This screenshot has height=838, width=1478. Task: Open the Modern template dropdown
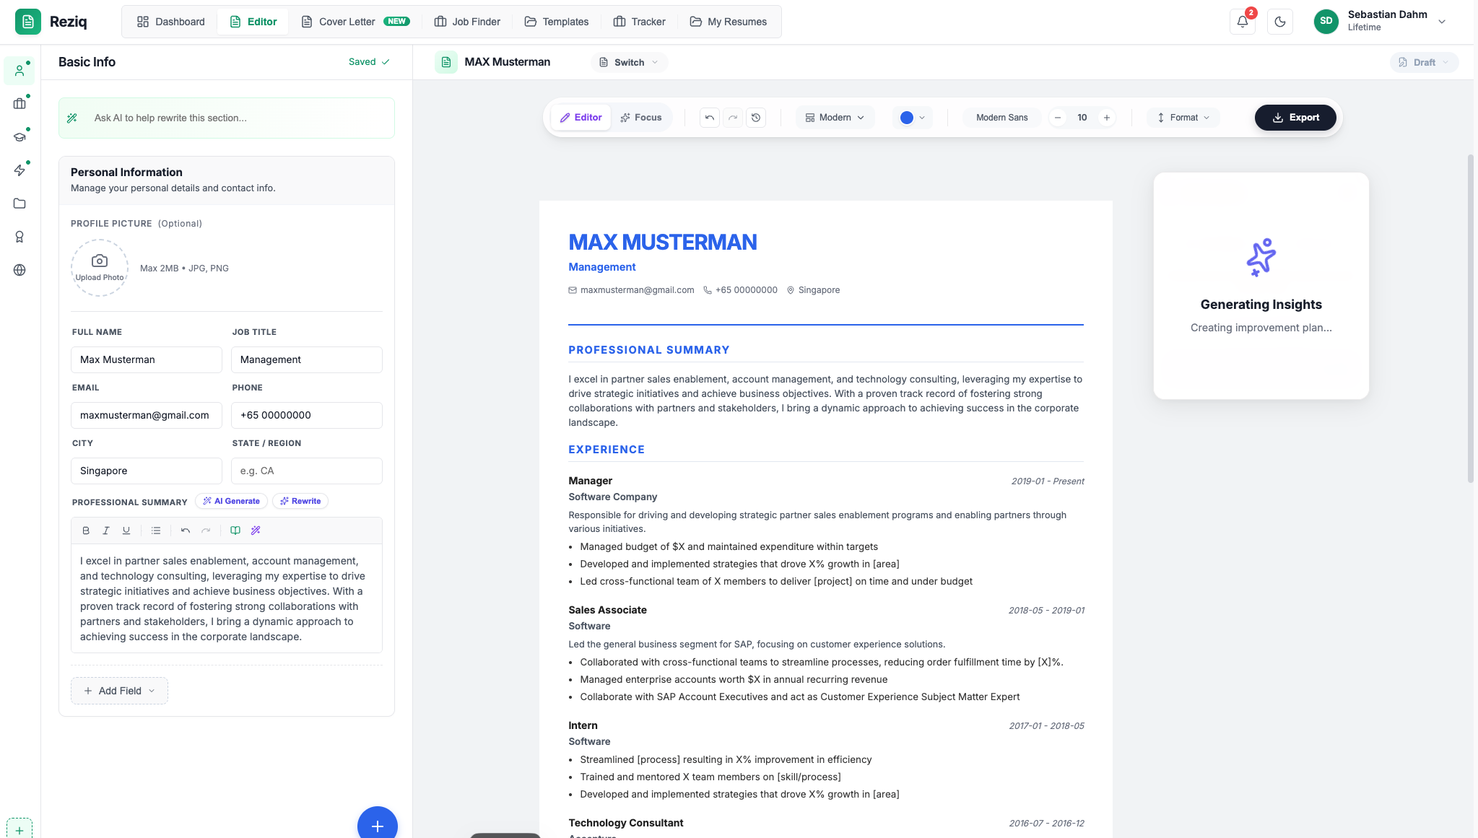pos(834,117)
